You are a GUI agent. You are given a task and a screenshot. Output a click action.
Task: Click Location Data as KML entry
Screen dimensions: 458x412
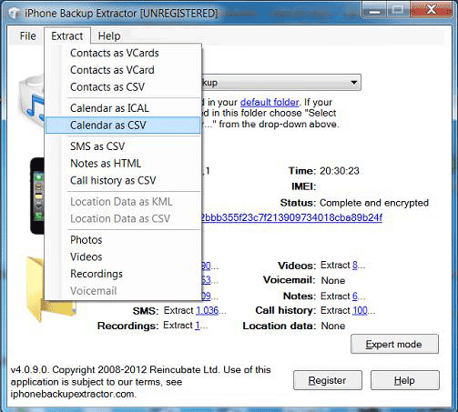pos(123,202)
